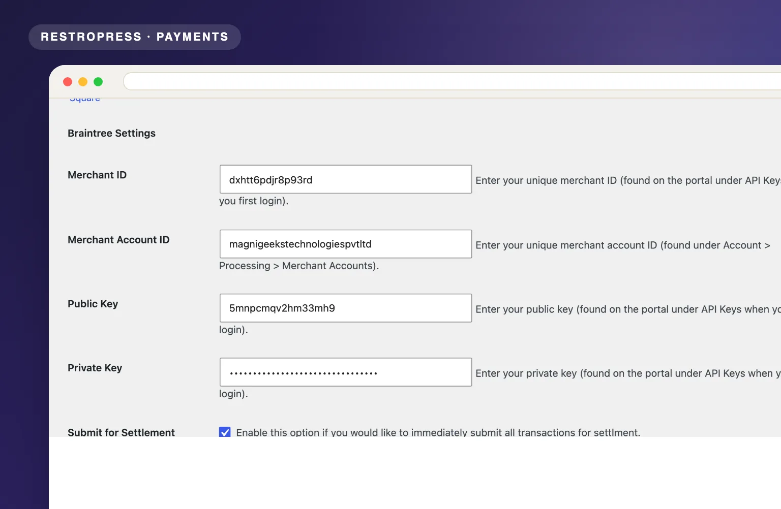The height and width of the screenshot is (509, 781).
Task: Close the window with the red button
Action: tap(68, 82)
